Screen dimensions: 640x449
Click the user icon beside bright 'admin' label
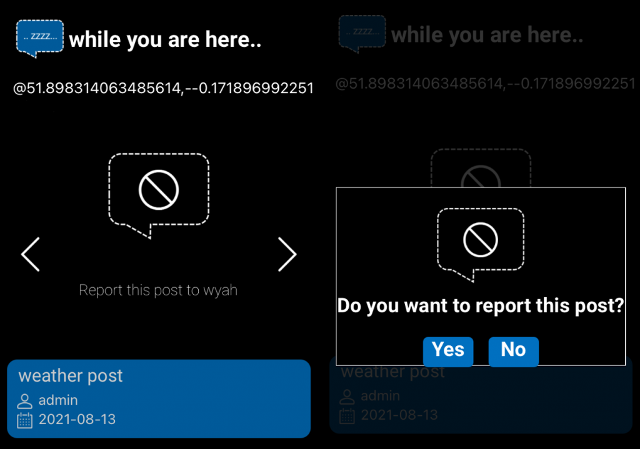pos(24,401)
